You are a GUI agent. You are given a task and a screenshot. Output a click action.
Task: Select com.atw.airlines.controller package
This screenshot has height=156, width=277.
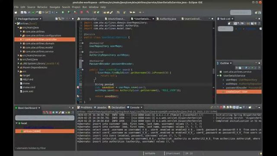(x=45, y=39)
